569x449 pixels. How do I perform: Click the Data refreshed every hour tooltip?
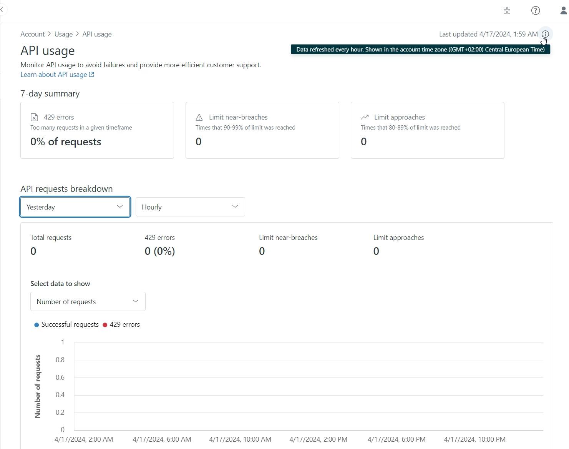click(x=420, y=50)
